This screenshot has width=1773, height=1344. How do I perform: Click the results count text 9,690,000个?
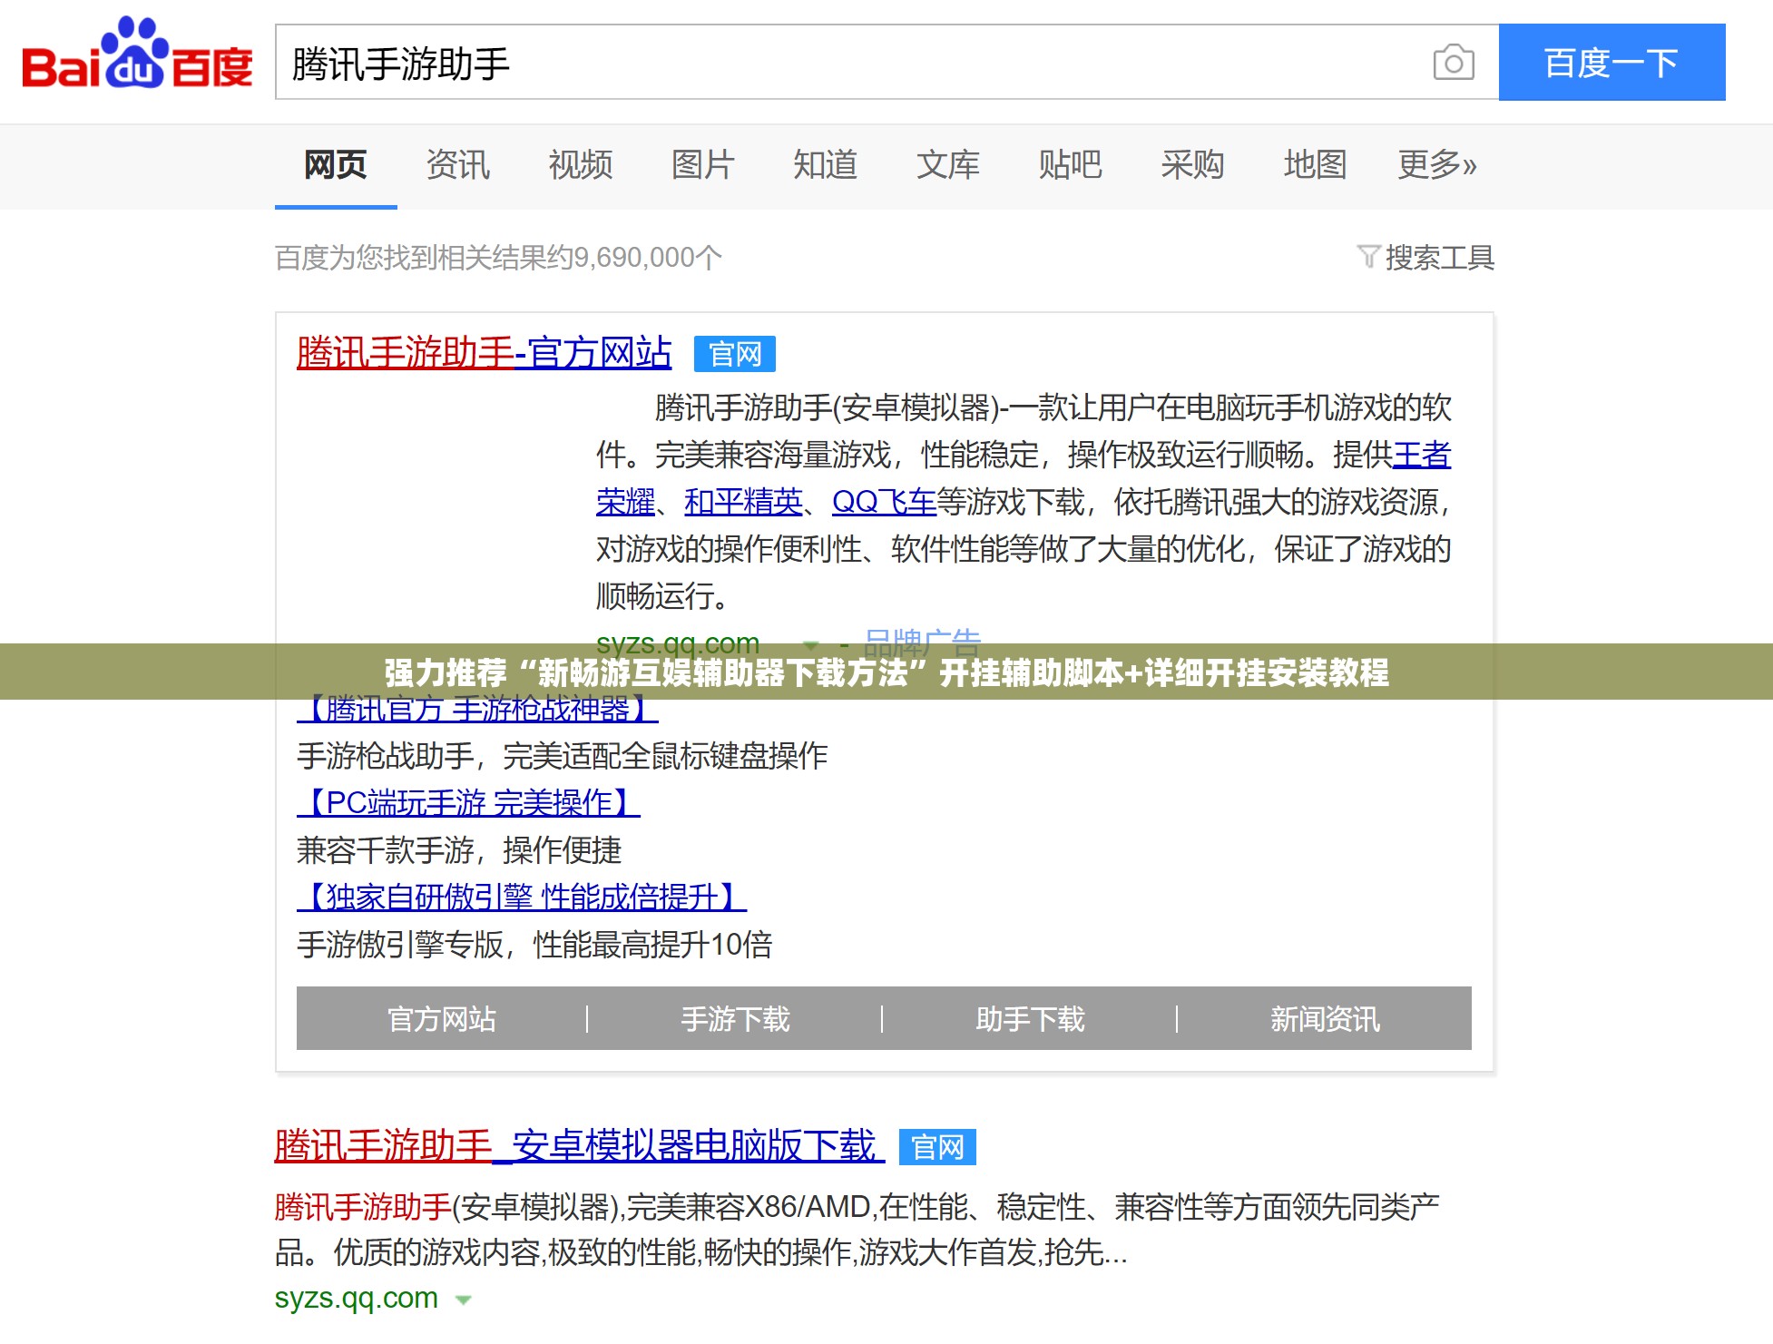(x=648, y=258)
